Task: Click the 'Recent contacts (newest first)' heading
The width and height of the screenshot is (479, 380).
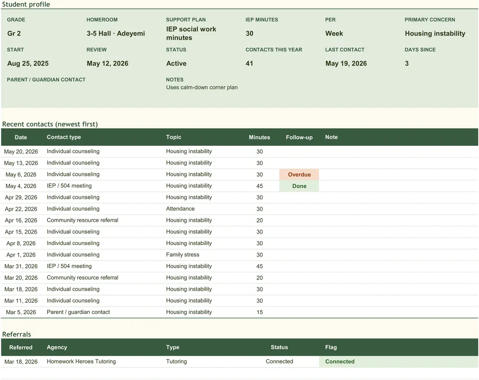Action: coord(50,124)
